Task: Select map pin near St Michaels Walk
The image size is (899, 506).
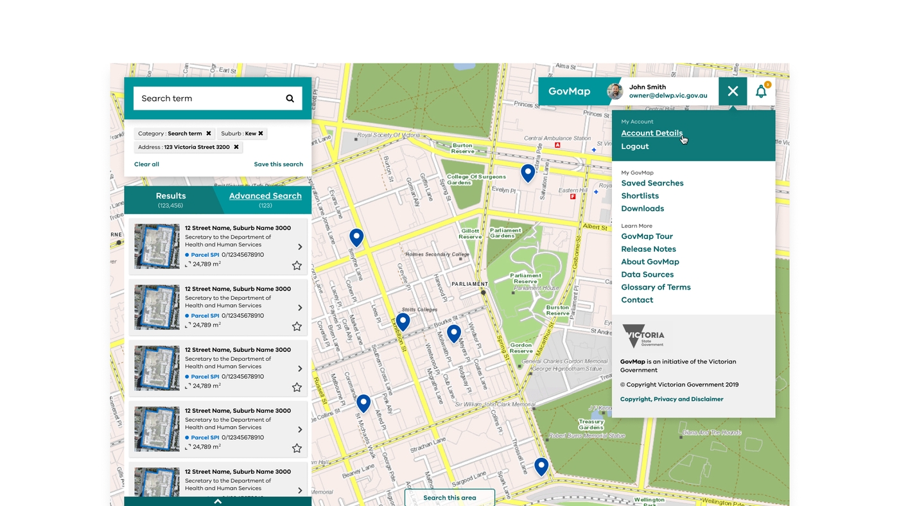Action: pos(363,403)
